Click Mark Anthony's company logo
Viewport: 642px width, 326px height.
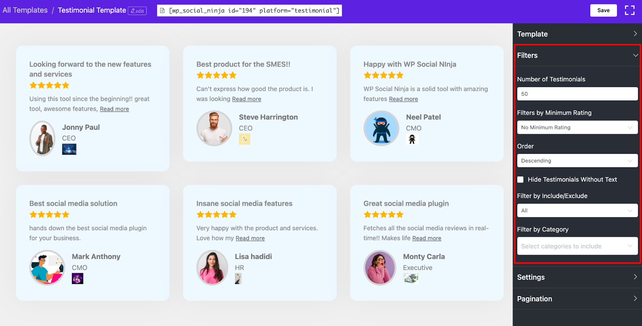[77, 278]
